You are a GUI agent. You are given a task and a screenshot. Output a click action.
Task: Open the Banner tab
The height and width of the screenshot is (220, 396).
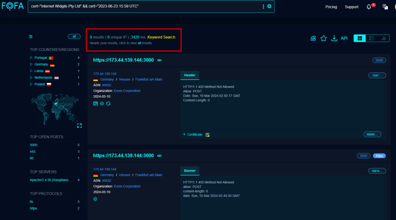(x=190, y=171)
